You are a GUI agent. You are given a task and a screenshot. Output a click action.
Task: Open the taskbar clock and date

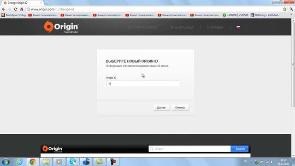pos(283,162)
